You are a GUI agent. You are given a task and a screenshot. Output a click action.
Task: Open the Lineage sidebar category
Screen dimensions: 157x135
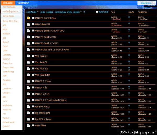[6, 93]
